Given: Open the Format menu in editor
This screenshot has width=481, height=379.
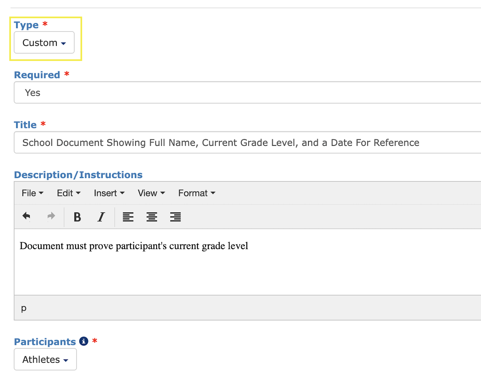Looking at the screenshot, I should (x=197, y=193).
